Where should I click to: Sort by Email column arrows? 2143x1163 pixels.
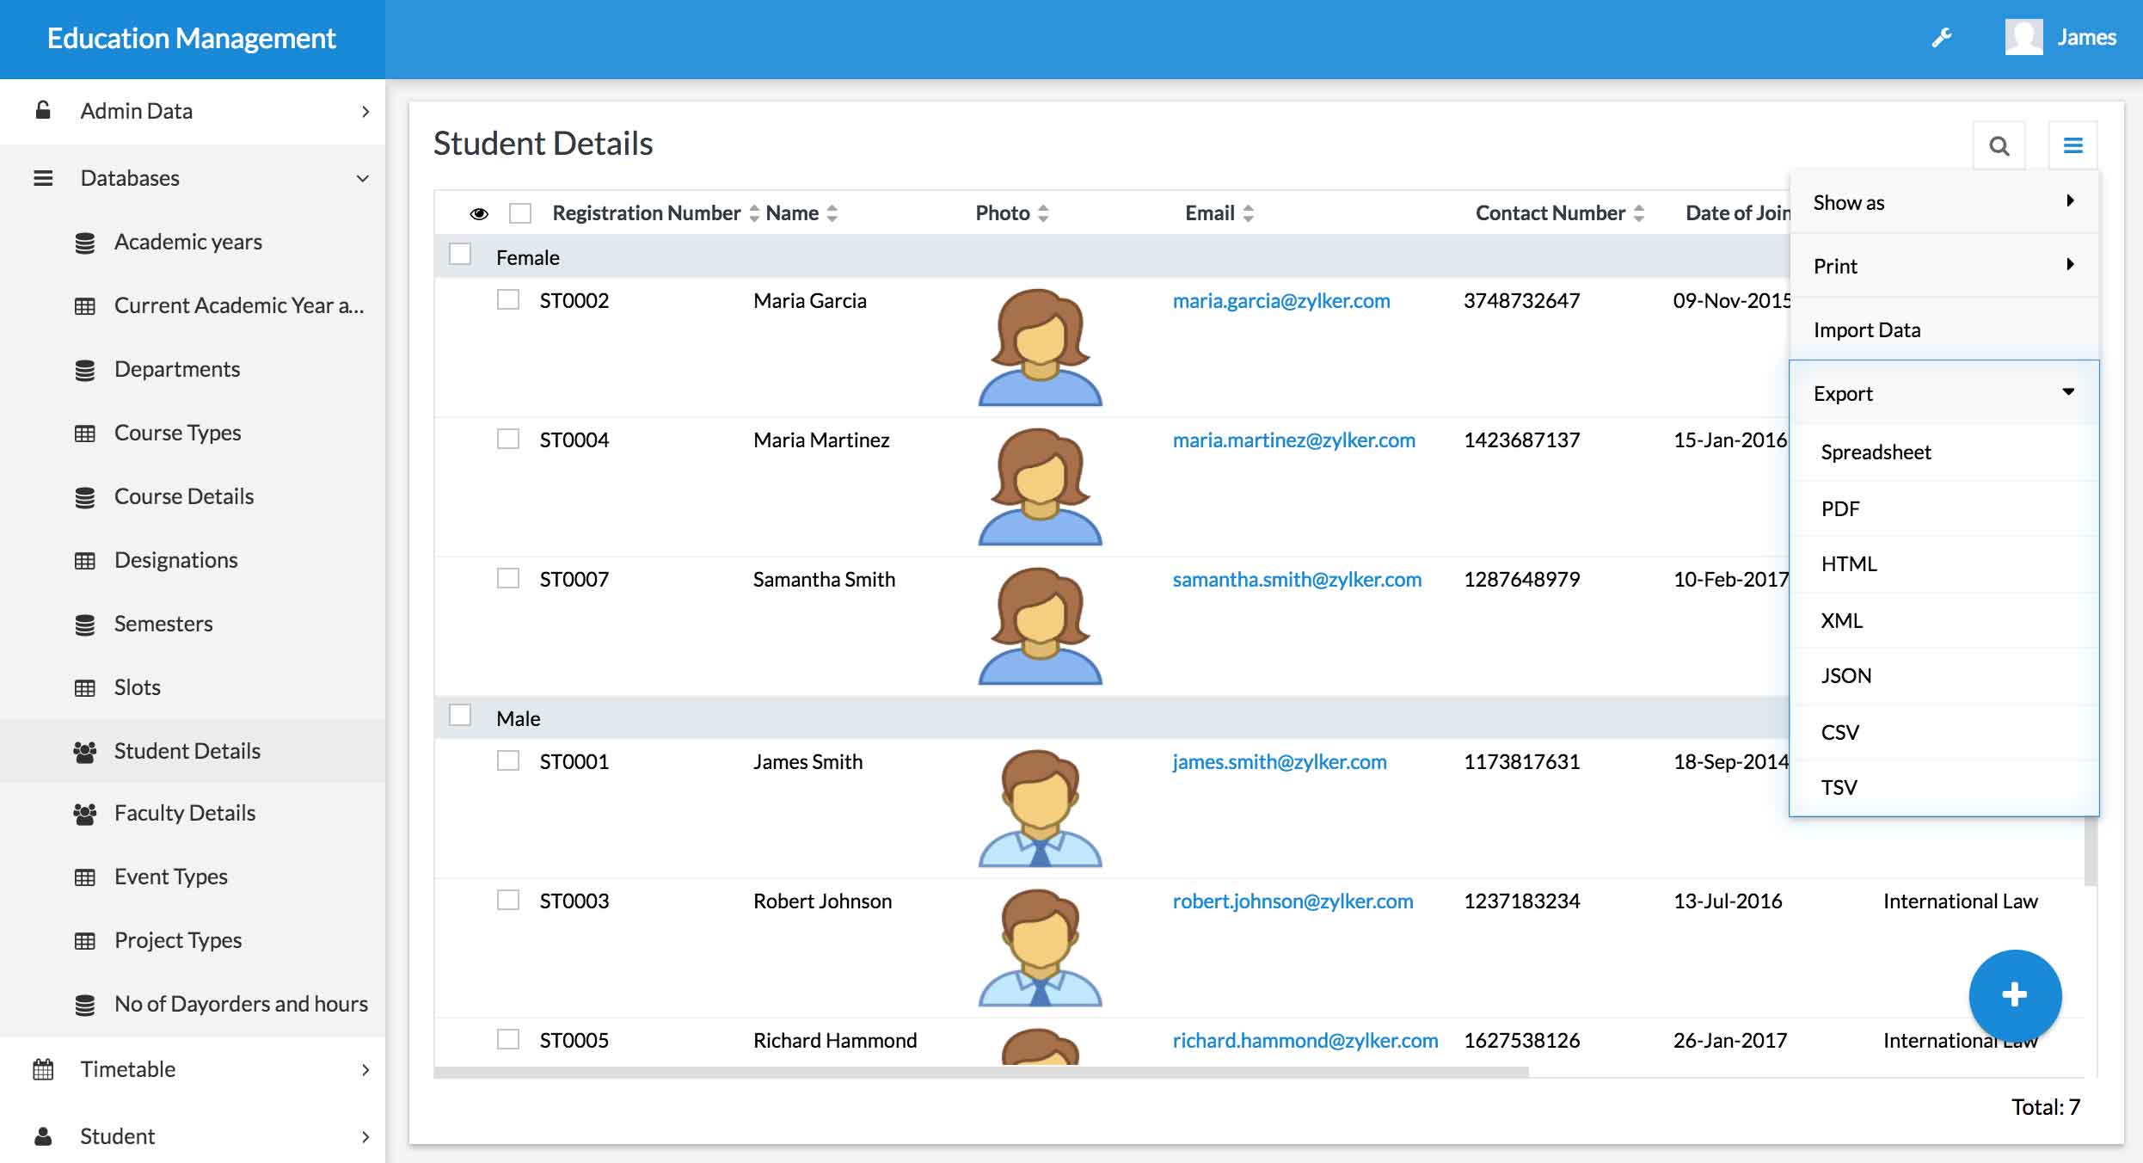click(1248, 213)
